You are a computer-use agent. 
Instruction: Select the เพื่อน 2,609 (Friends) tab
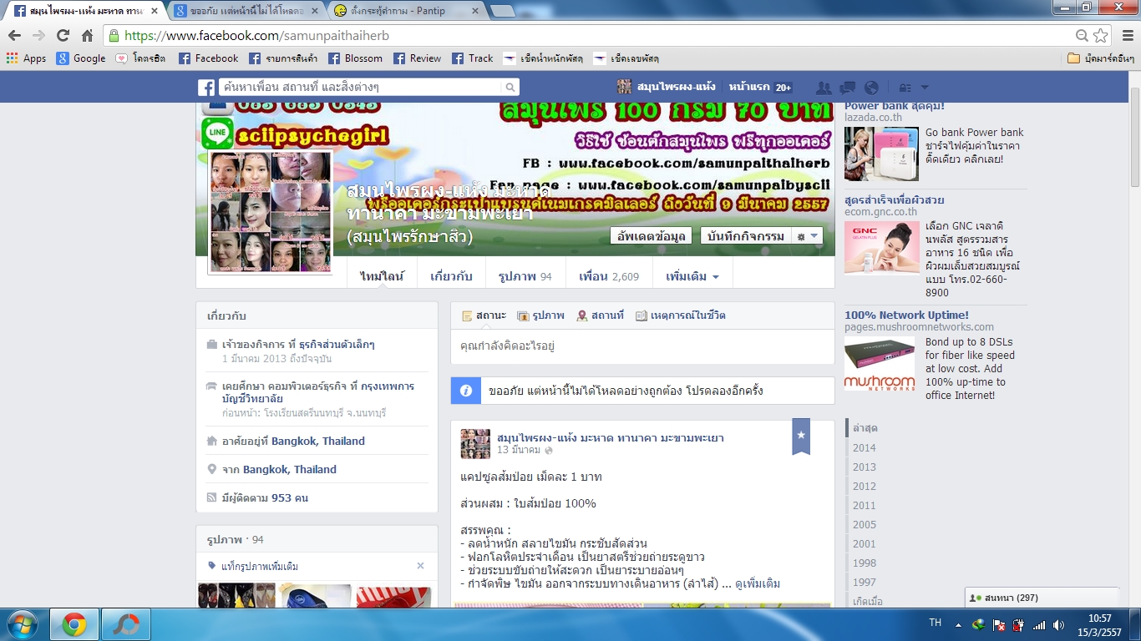tap(609, 276)
